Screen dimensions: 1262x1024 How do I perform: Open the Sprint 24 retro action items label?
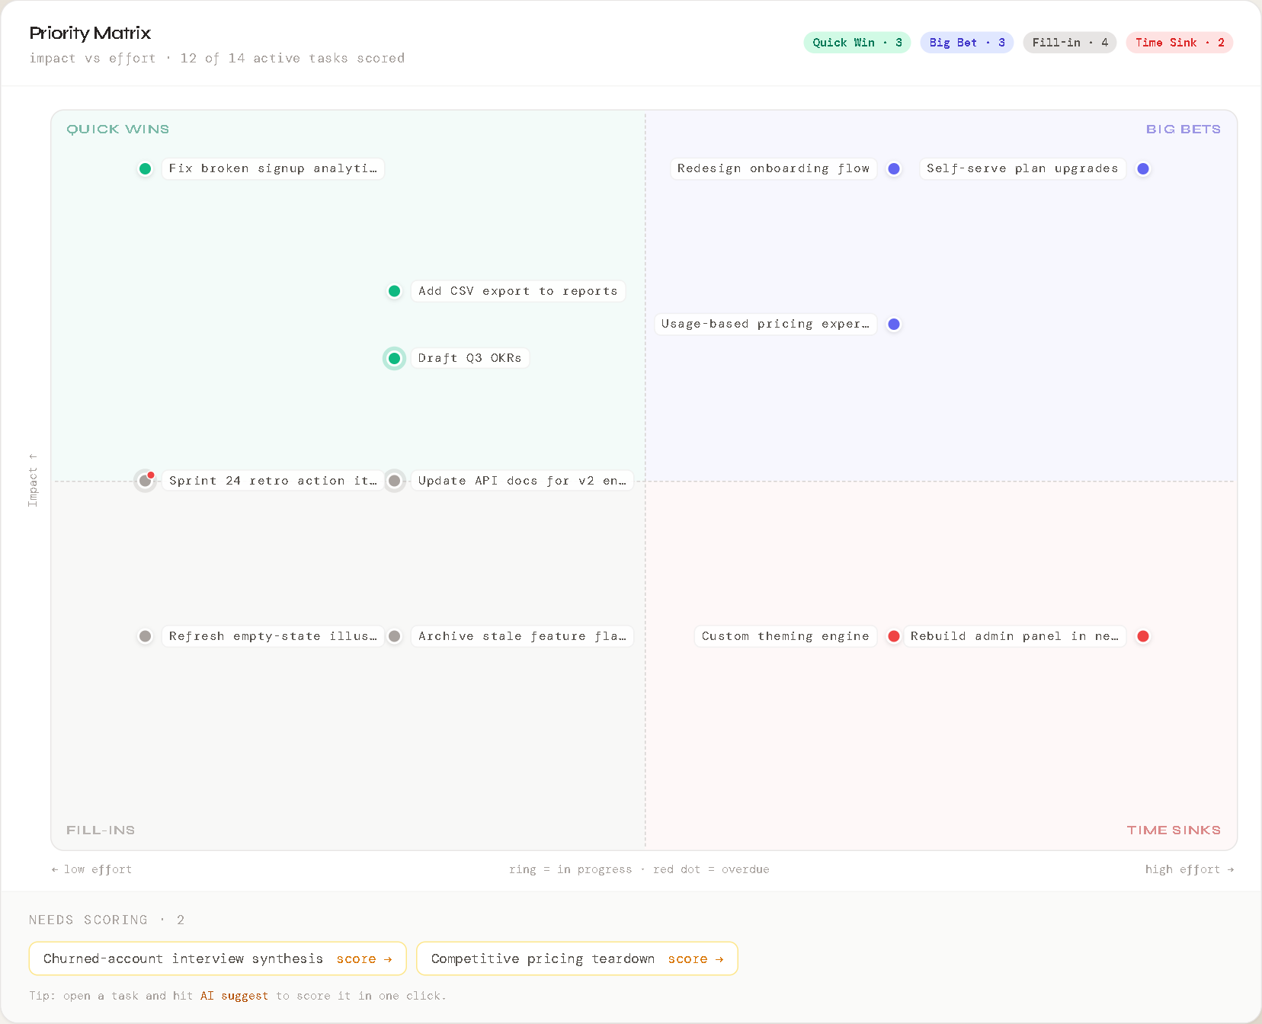[x=273, y=481]
